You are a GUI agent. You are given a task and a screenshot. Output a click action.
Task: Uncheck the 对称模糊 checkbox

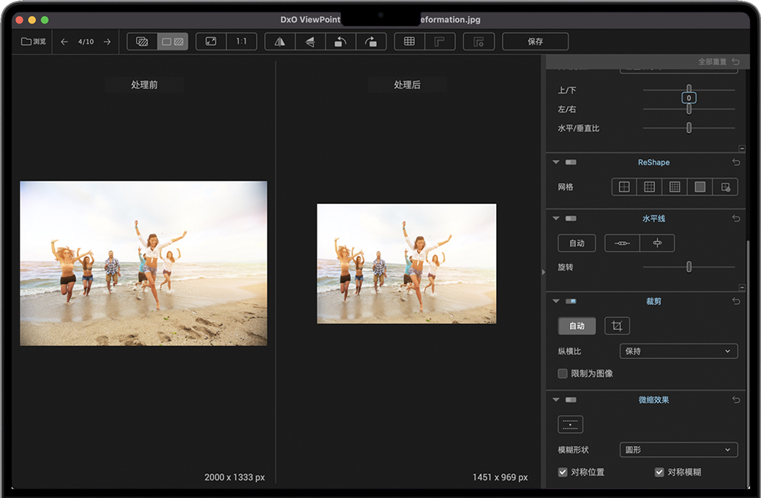(659, 472)
